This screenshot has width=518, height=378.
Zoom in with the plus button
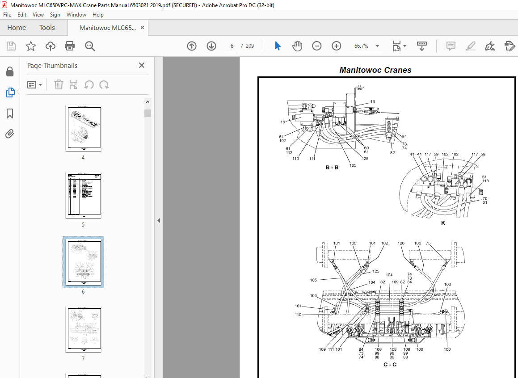click(336, 46)
